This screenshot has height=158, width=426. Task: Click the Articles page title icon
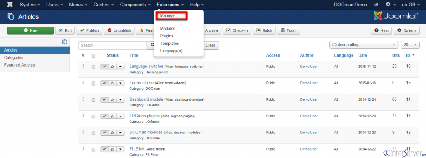coord(10,17)
